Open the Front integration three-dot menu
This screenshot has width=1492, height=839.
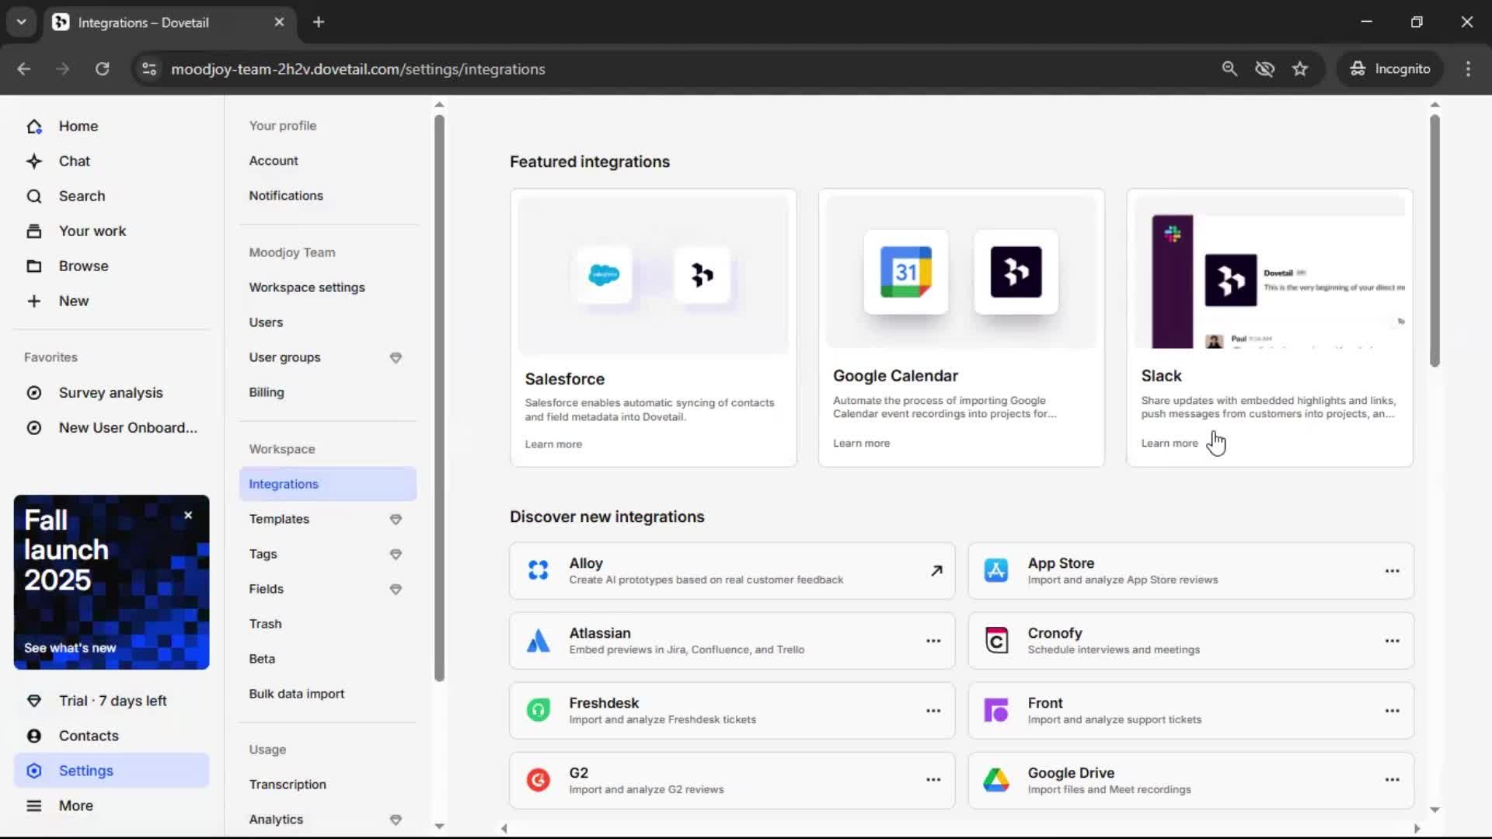click(1392, 710)
